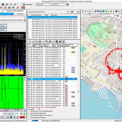Sort by the 'Frequency, MHz' column header
Viewport: 122px width, 122px height.
[36, 45]
